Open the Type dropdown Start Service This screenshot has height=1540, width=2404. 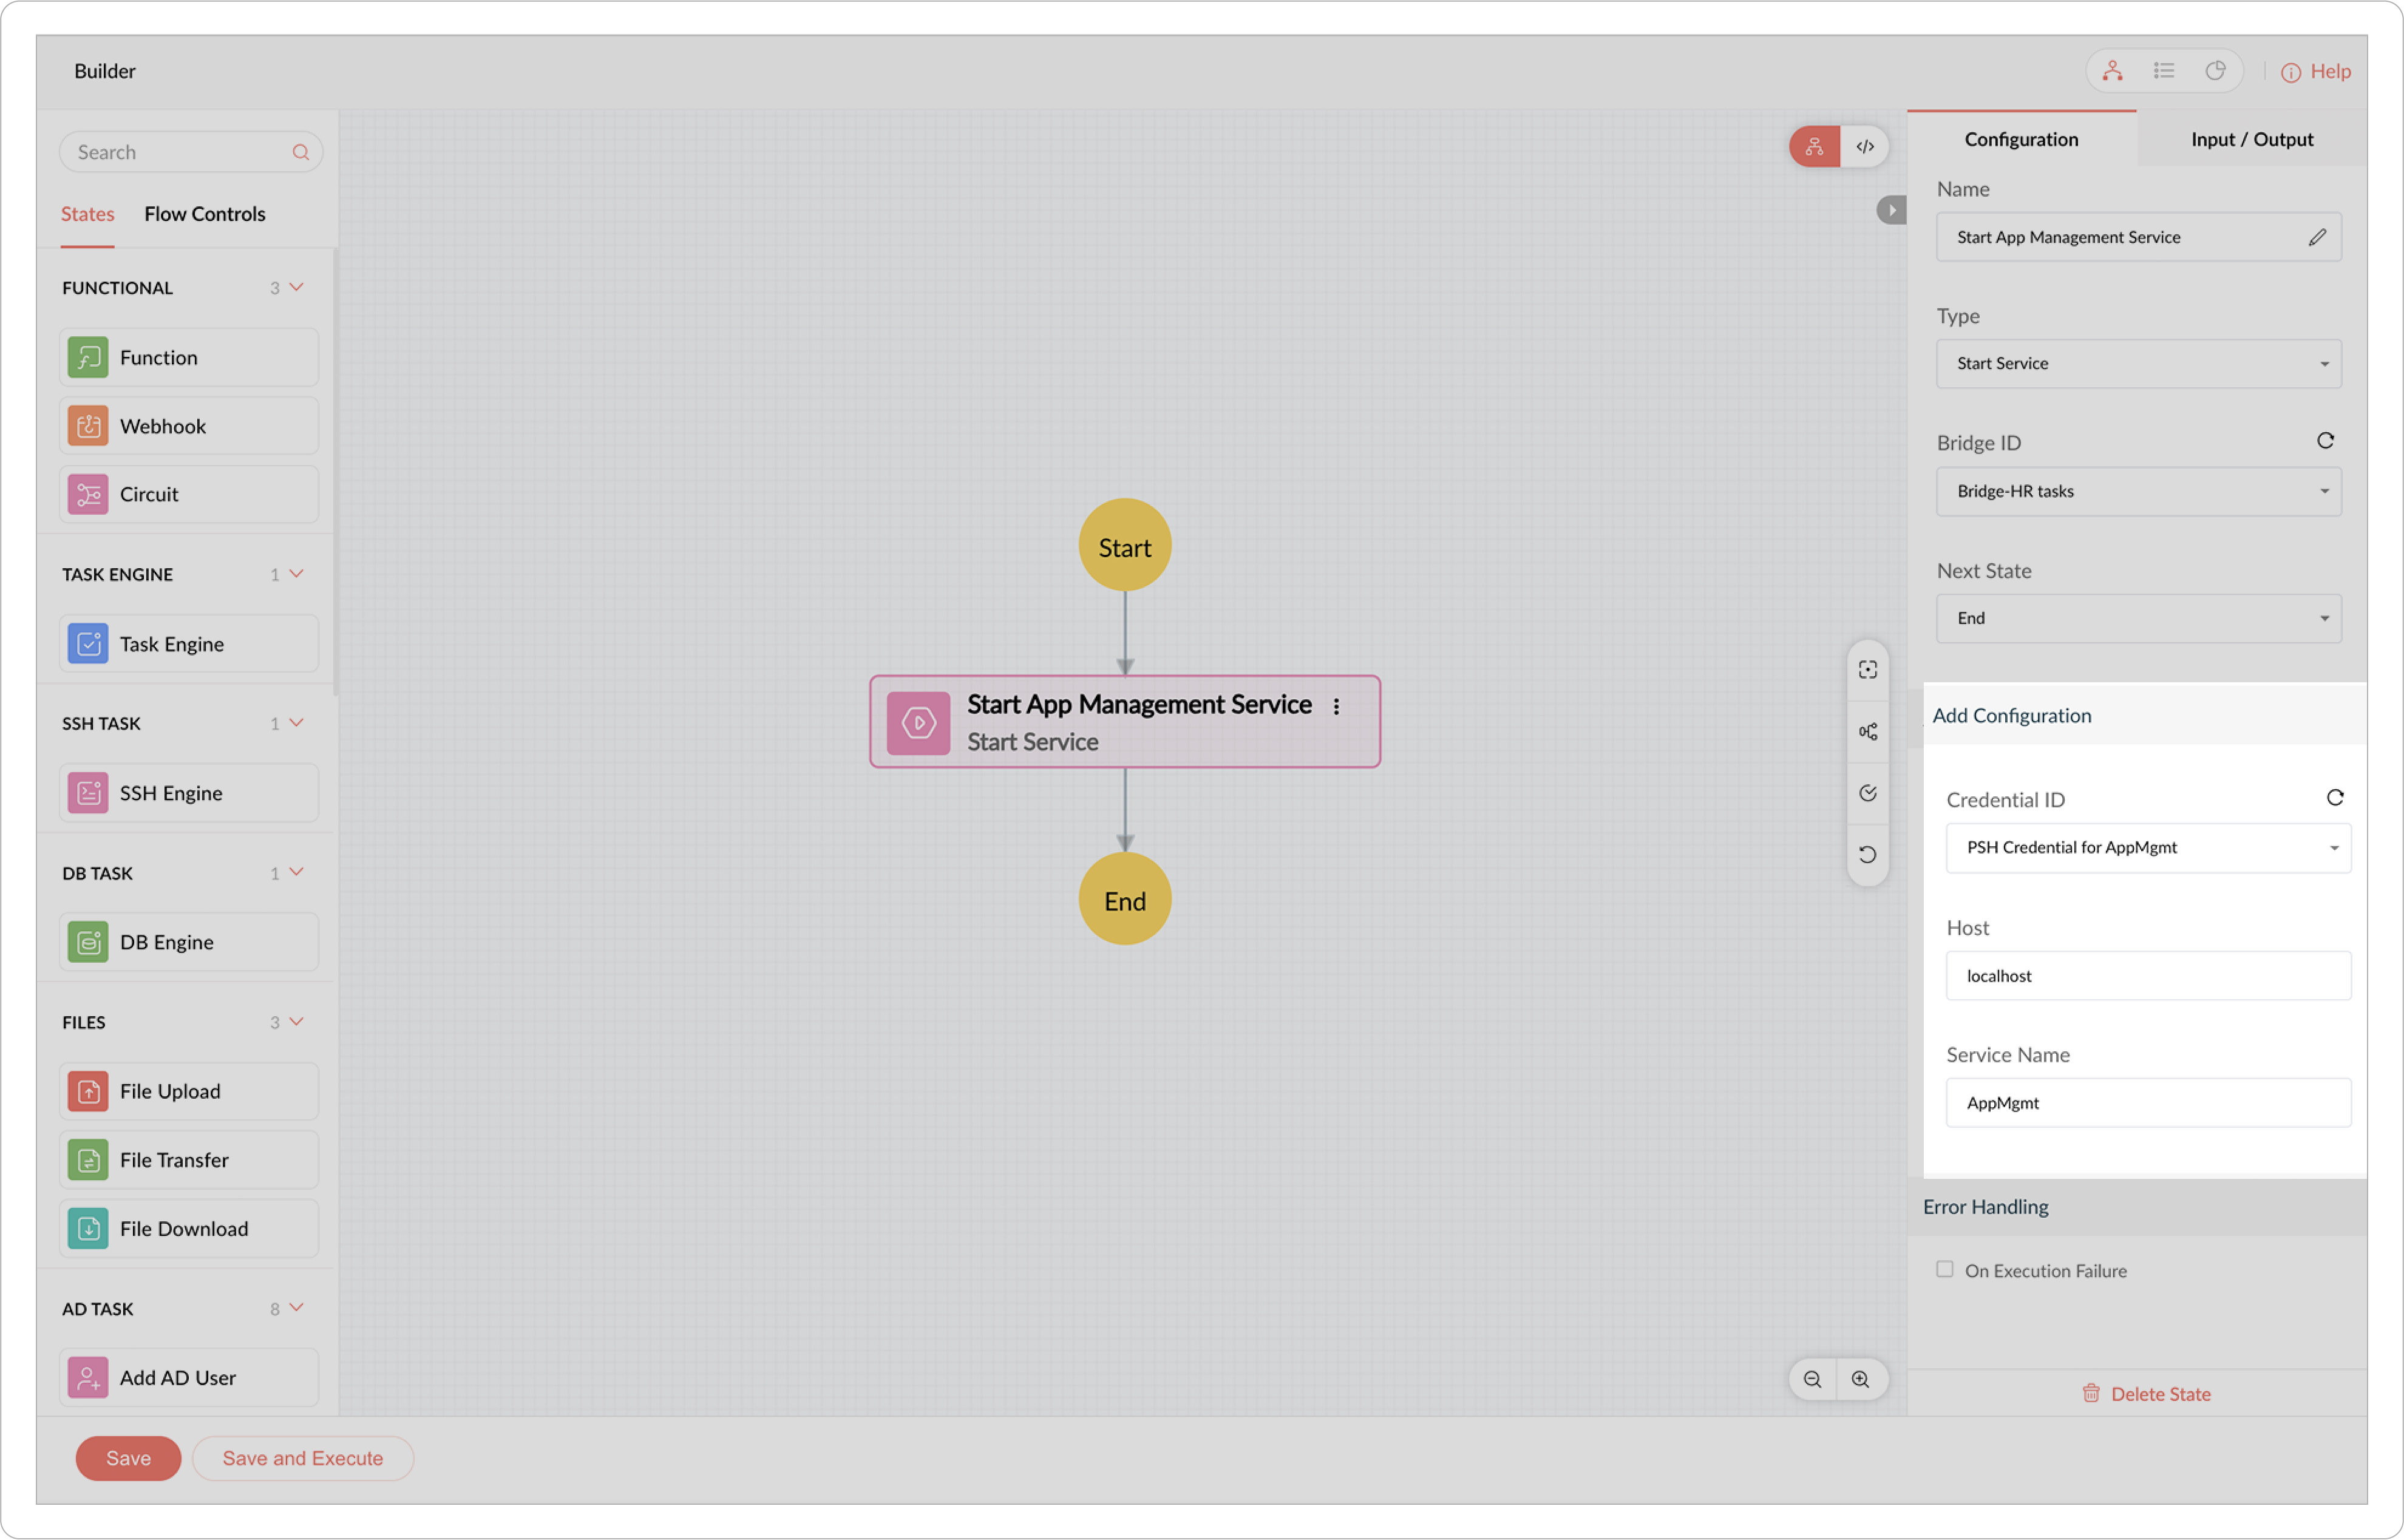click(2138, 363)
